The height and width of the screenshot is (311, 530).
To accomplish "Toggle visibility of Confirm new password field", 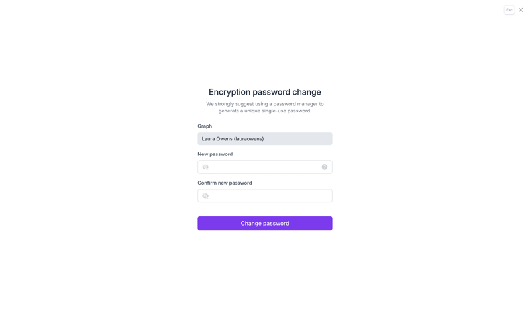I will 205,196.
